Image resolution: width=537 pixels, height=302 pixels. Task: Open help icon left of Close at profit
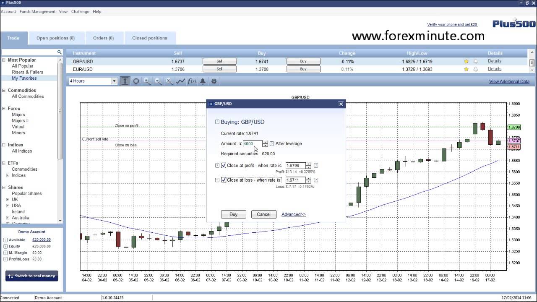coord(217,166)
